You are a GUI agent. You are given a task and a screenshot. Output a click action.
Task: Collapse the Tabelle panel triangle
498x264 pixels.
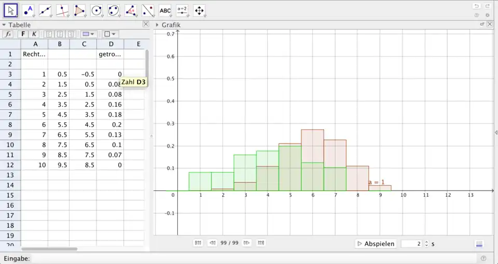click(x=4, y=24)
